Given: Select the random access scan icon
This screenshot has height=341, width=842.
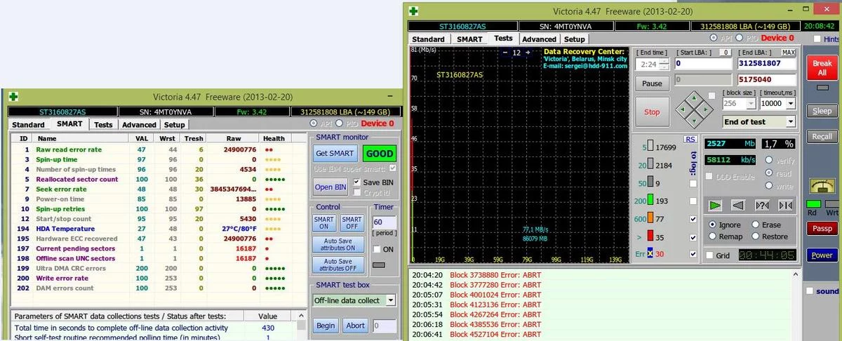Looking at the screenshot, I should (x=762, y=205).
